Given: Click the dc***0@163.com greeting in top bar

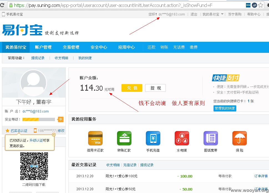Looking at the screenshot, I should [172, 14].
